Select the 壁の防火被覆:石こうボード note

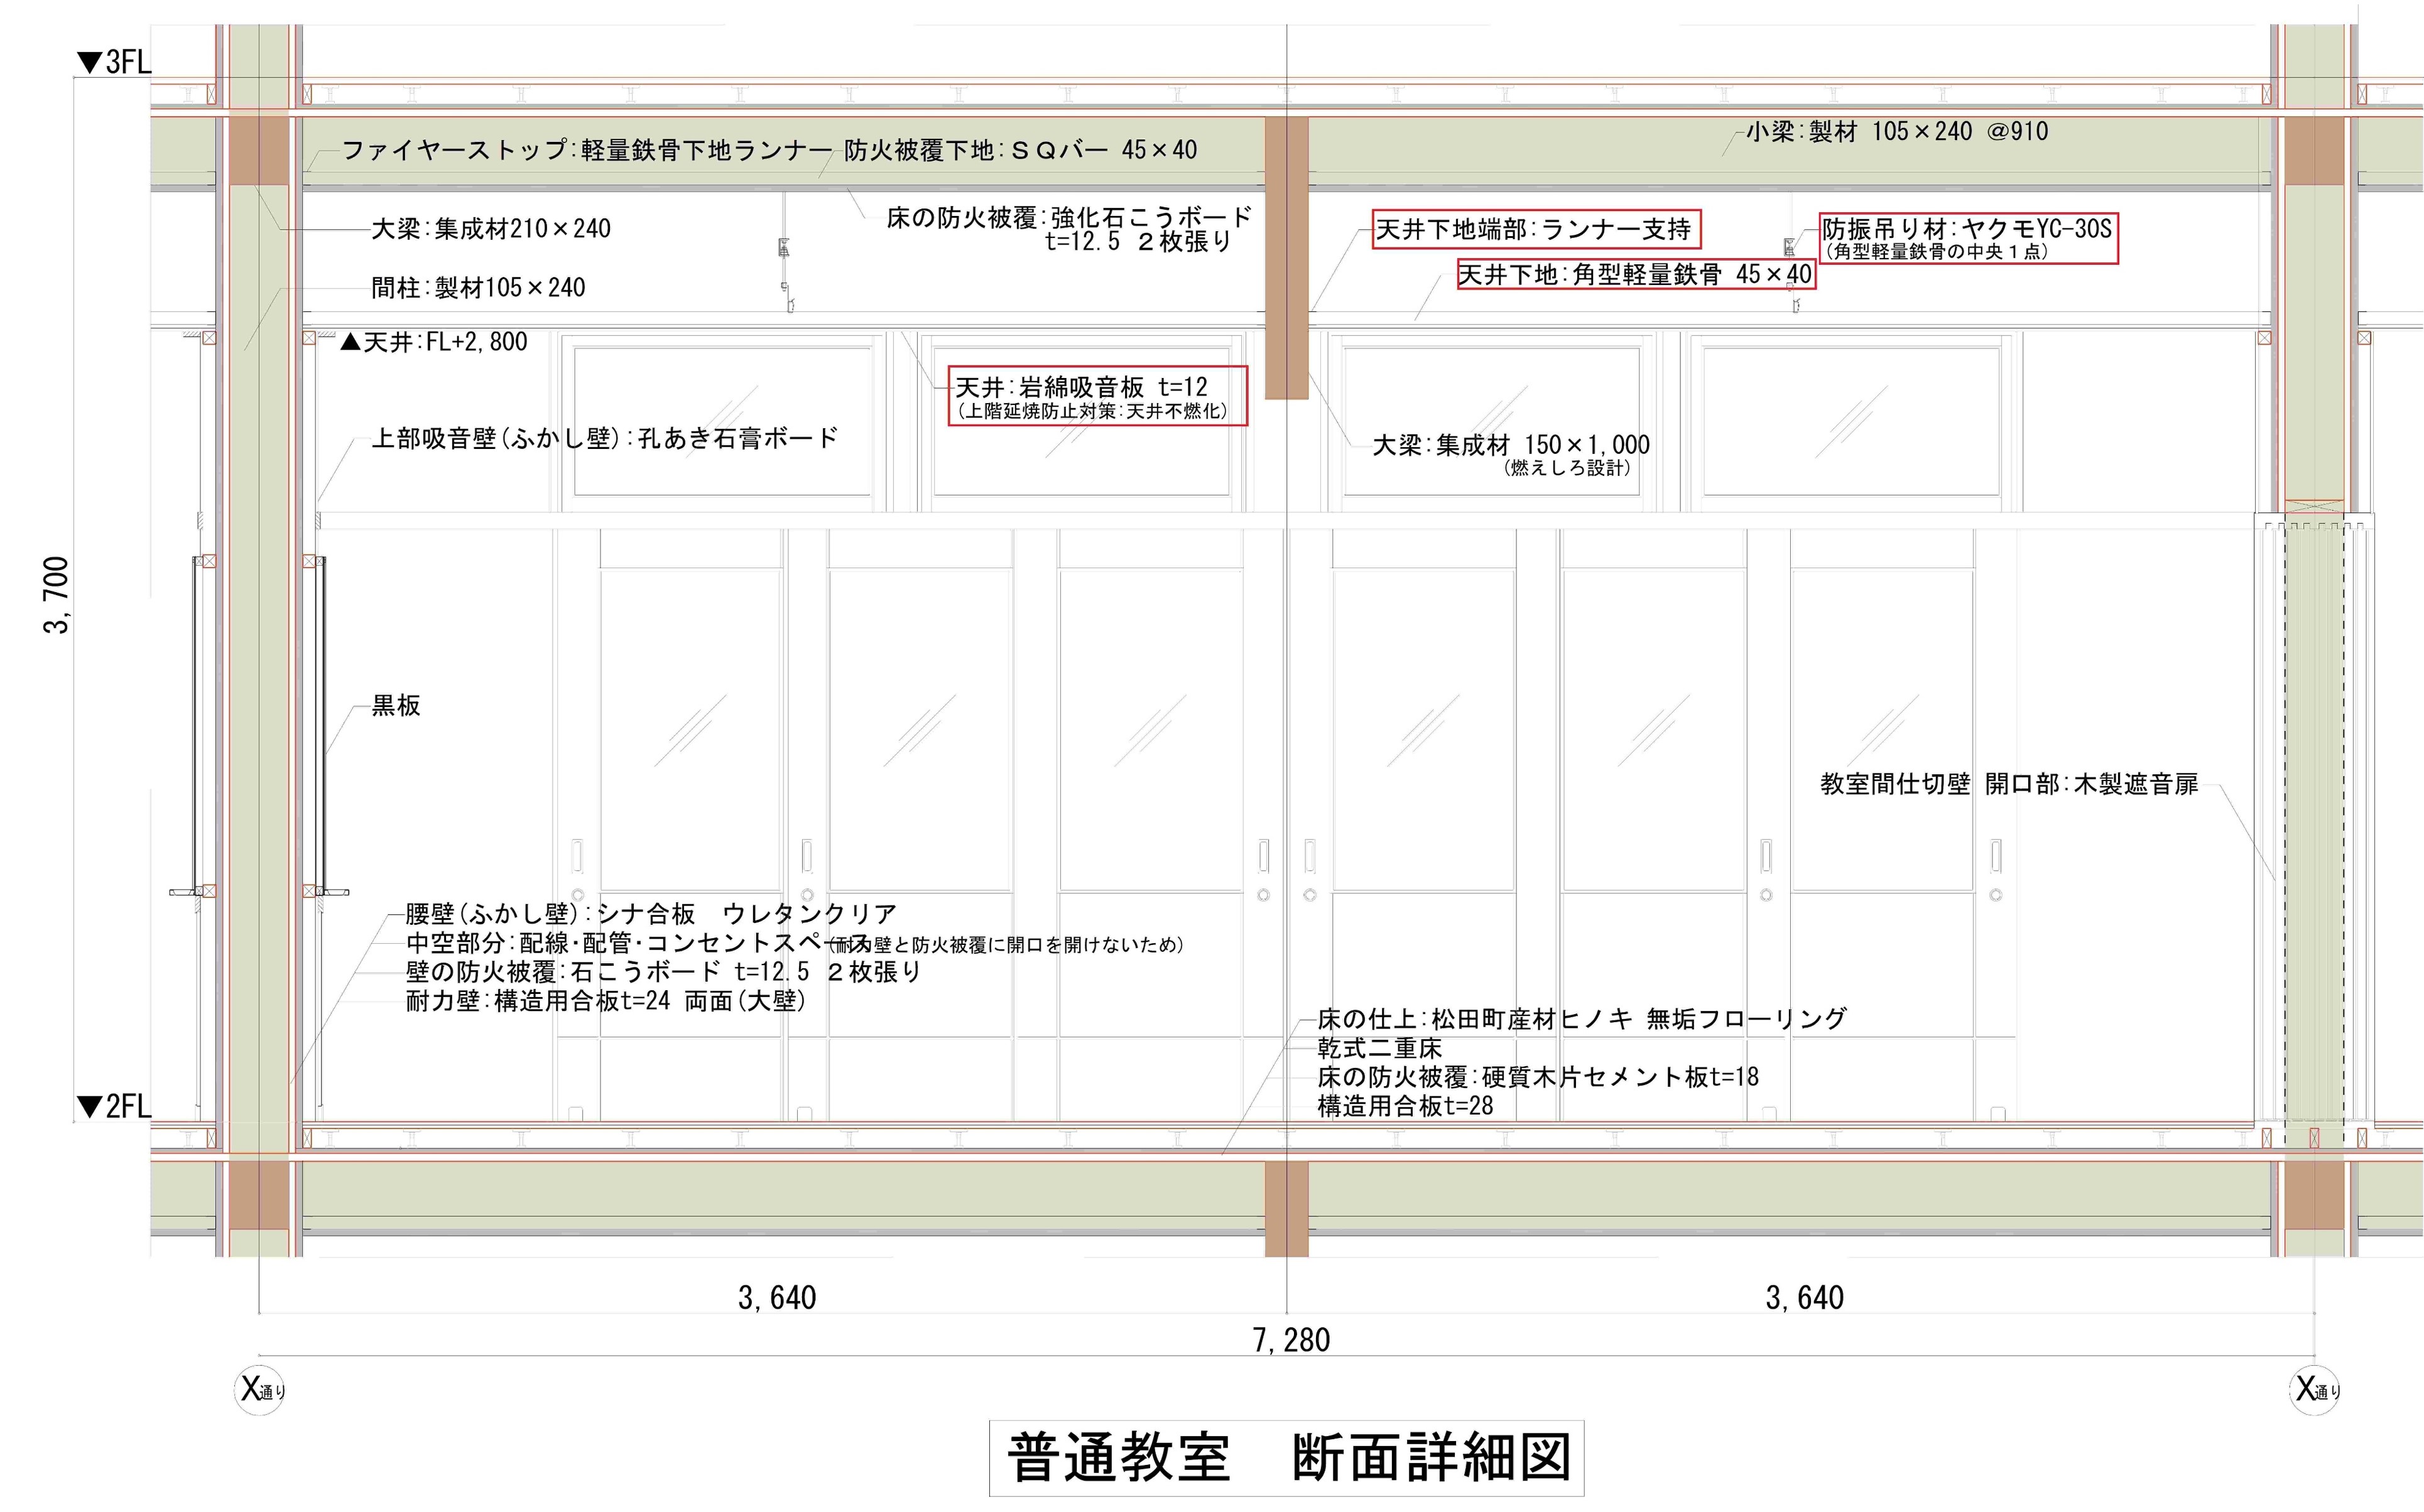[x=663, y=972]
